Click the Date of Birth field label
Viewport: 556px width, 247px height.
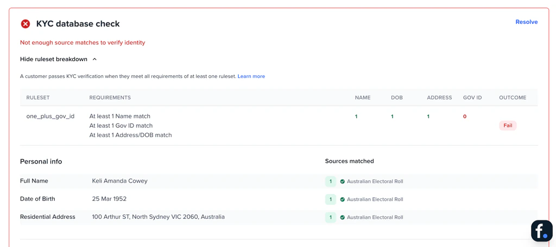point(37,199)
